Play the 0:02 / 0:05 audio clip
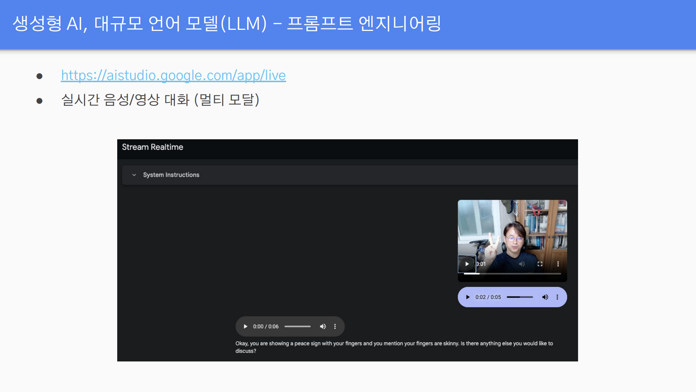The image size is (696, 392). point(468,297)
